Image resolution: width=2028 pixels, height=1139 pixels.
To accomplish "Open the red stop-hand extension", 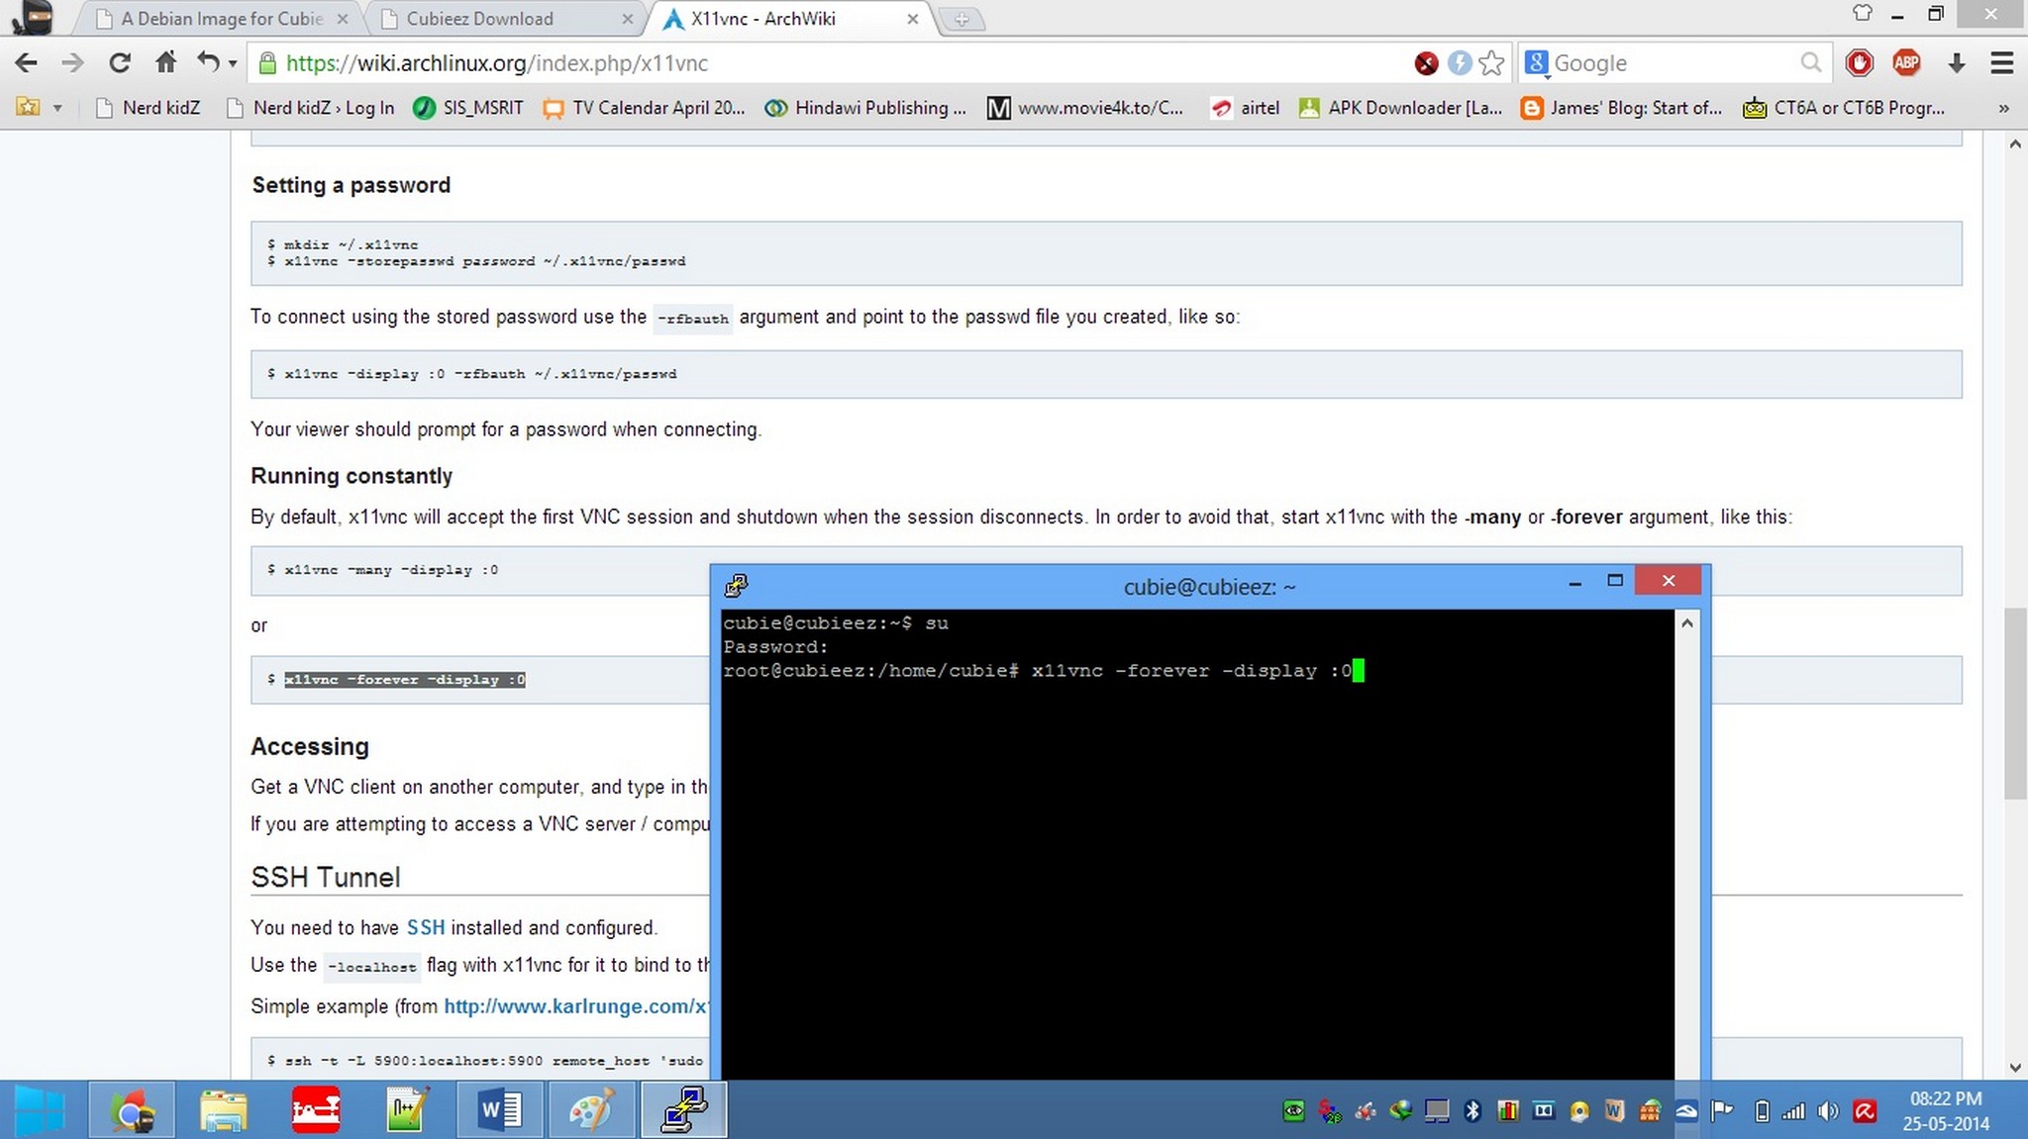I will pos(1859,63).
